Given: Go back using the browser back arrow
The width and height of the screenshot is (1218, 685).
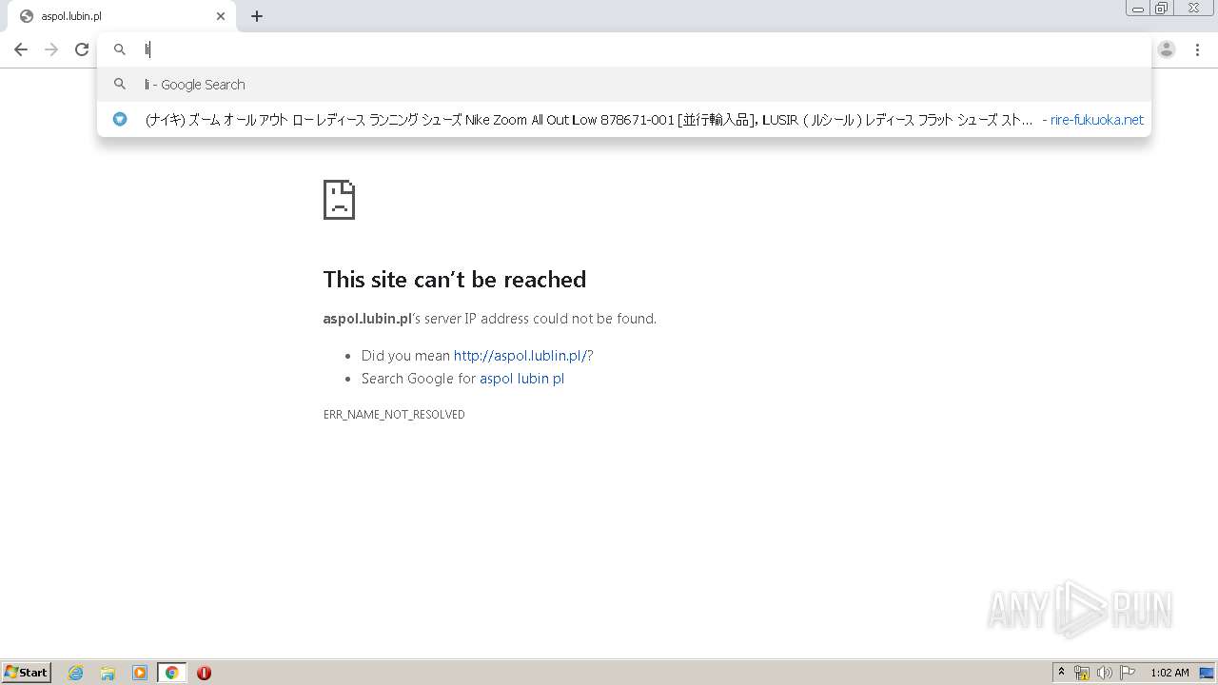Looking at the screenshot, I should (21, 49).
